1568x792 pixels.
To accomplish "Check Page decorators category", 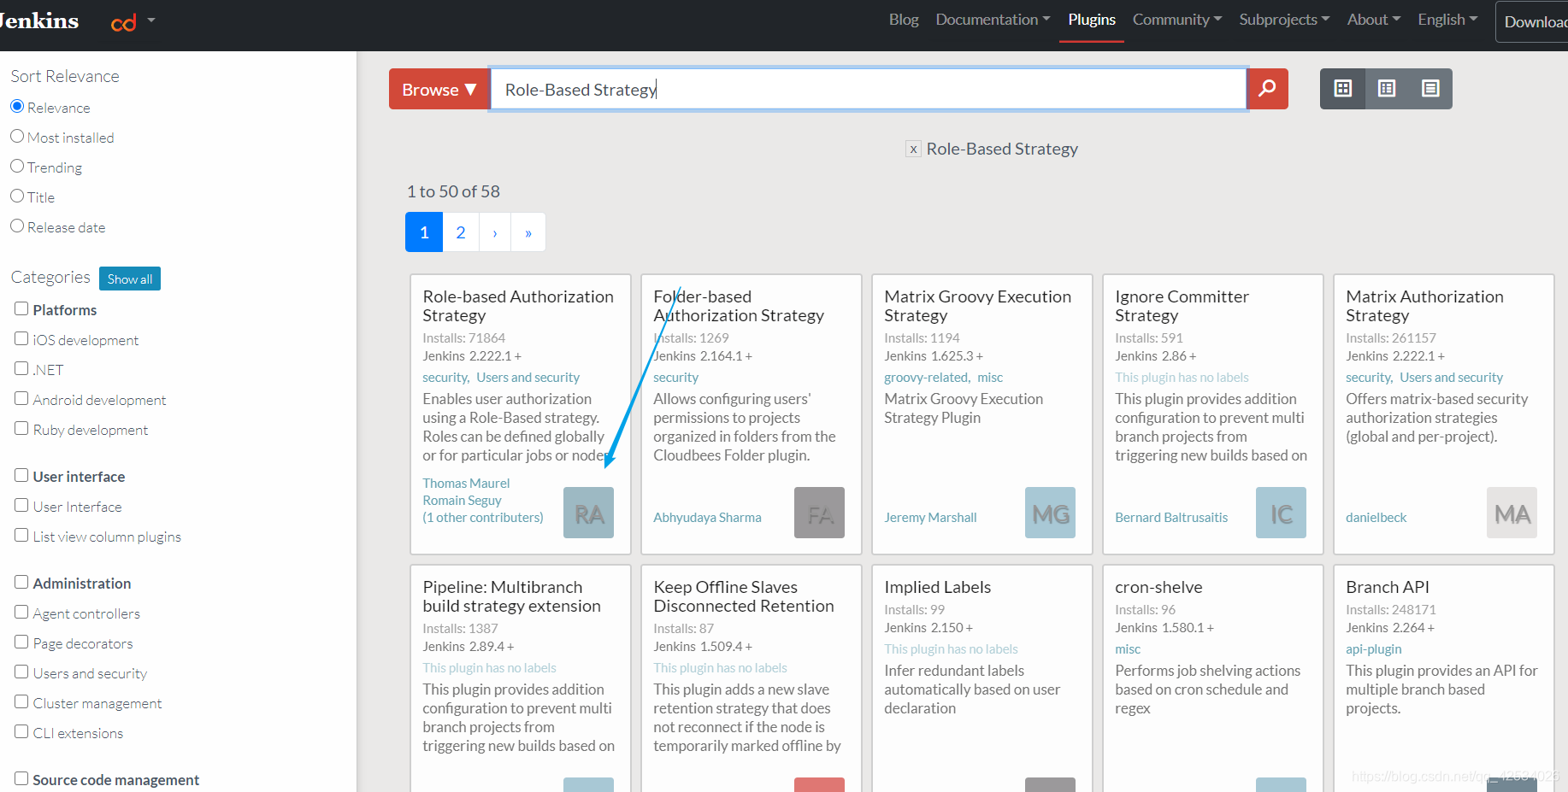I will (21, 642).
